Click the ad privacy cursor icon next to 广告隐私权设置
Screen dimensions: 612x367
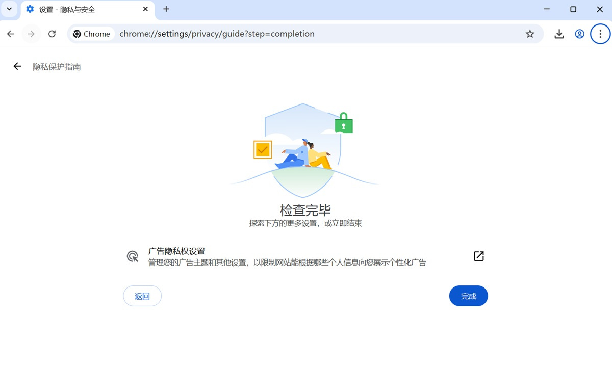point(132,256)
